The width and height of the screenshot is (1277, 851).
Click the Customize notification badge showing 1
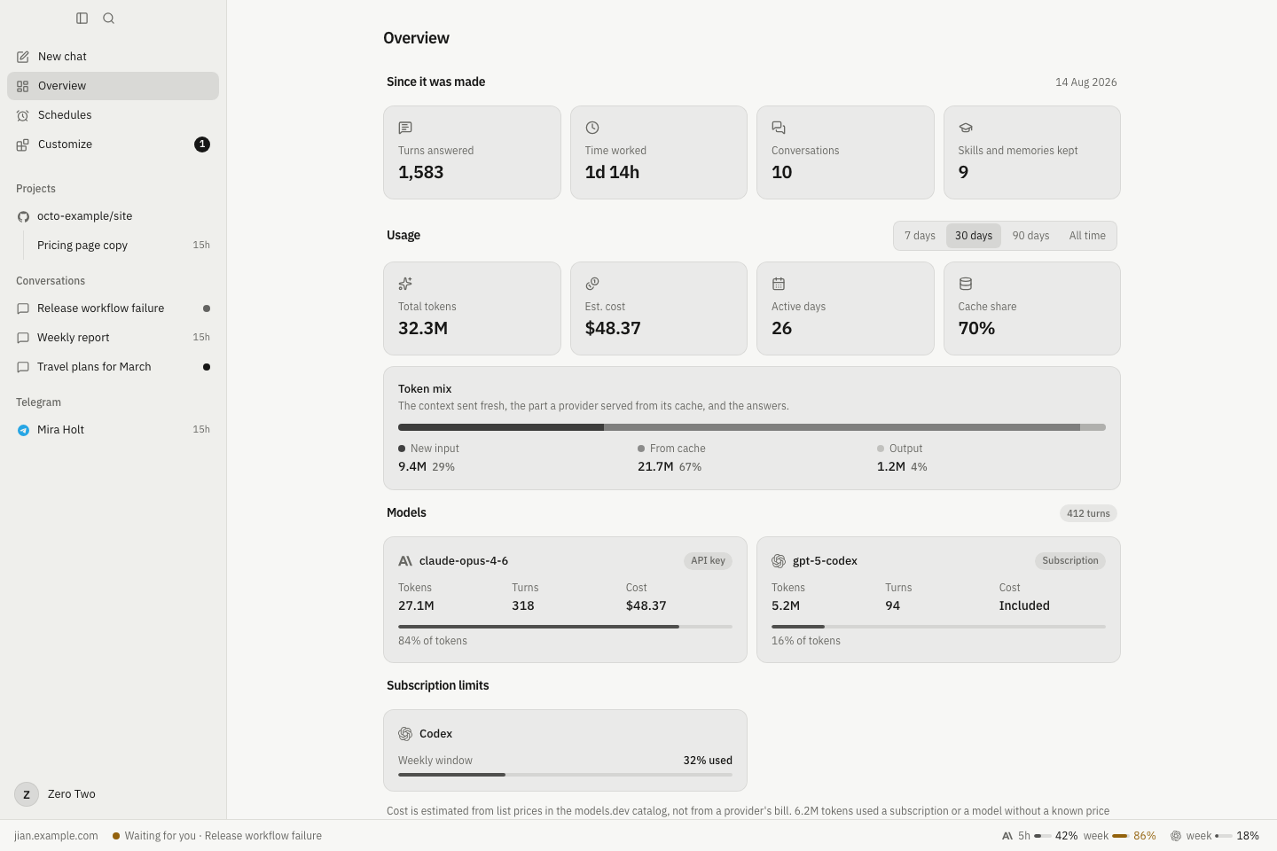pos(202,144)
